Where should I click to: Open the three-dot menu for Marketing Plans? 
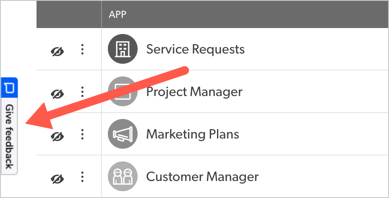82,134
